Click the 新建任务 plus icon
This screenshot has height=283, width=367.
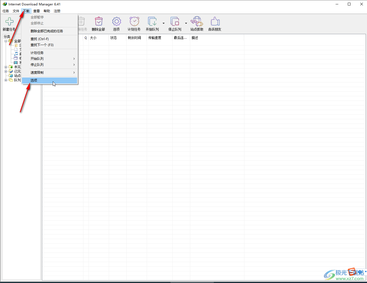(x=9, y=21)
